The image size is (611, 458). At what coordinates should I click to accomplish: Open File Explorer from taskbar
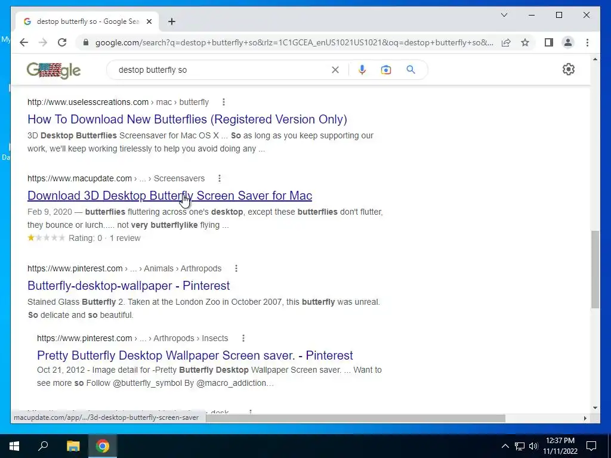(73, 446)
